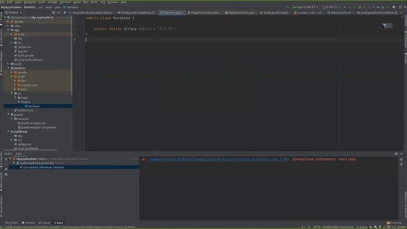Collapse the mylibrary module folder
Image resolution: width=407 pixels, height=229 pixels.
[x=8, y=132]
